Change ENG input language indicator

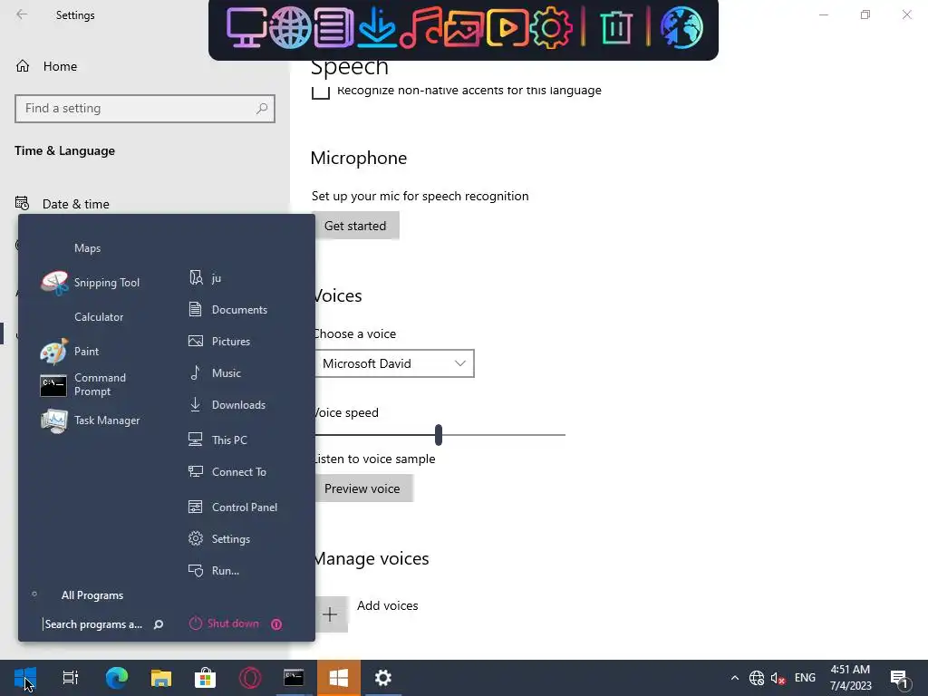(805, 678)
